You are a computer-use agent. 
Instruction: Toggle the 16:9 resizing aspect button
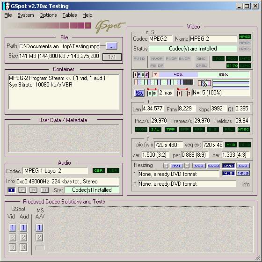coord(243,174)
